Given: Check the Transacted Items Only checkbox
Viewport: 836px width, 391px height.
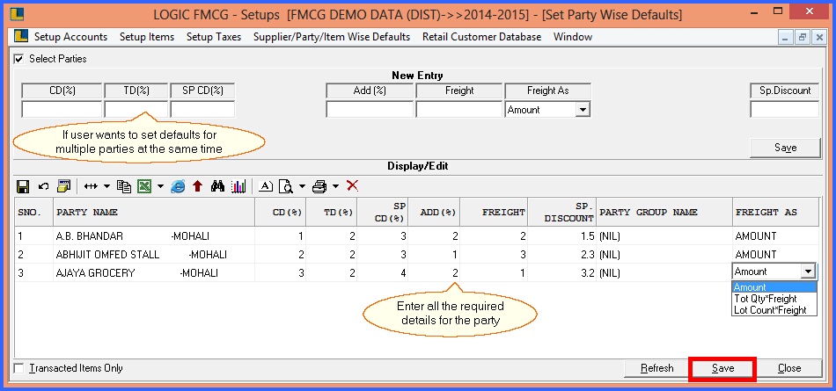Looking at the screenshot, I should coord(19,368).
